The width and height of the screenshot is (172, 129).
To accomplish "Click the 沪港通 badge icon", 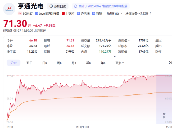I will tap(78, 14).
